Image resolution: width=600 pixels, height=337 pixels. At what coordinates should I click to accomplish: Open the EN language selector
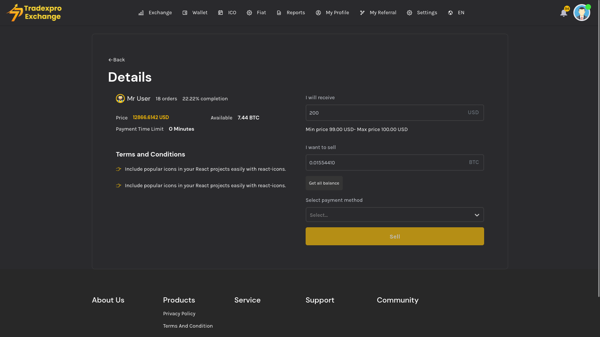461,13
